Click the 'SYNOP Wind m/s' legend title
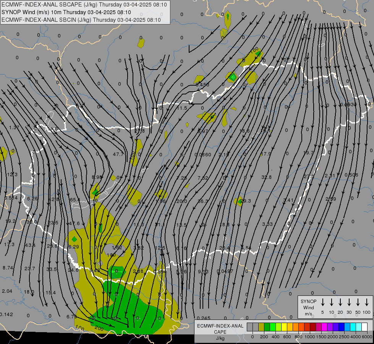 (308, 307)
